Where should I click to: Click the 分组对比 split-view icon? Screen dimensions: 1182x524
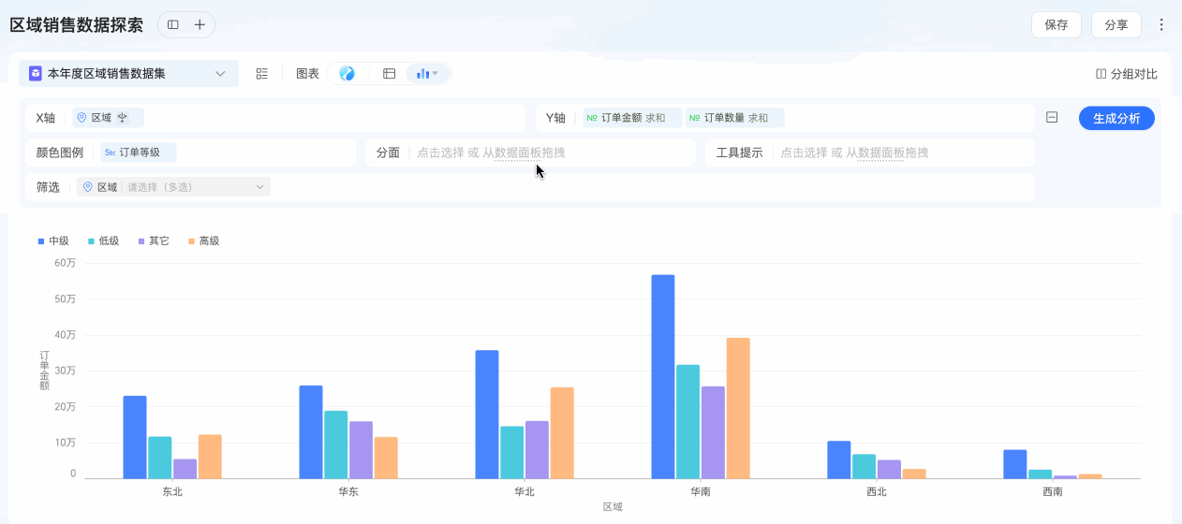(1101, 74)
